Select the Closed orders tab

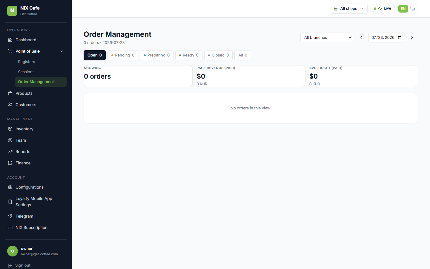pos(218,55)
